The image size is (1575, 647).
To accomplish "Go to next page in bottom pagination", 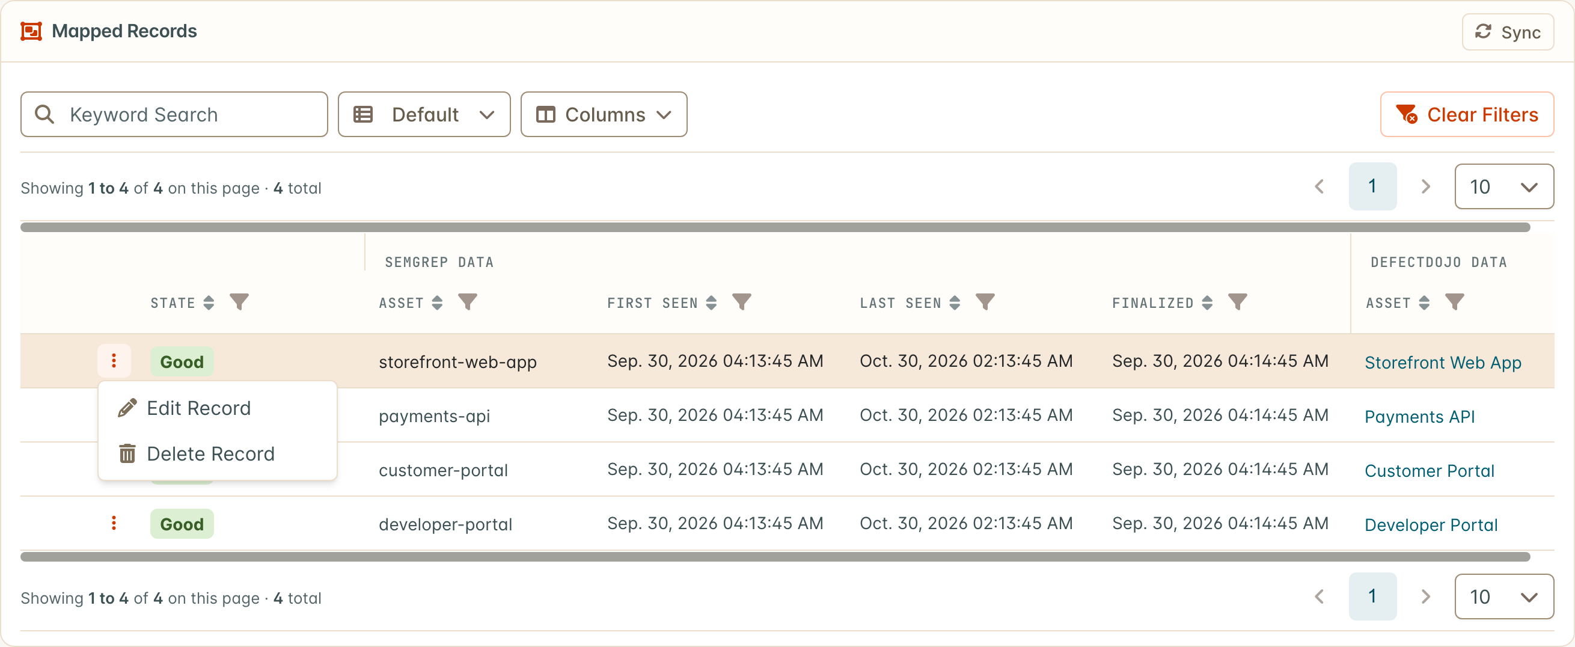I will (x=1425, y=596).
